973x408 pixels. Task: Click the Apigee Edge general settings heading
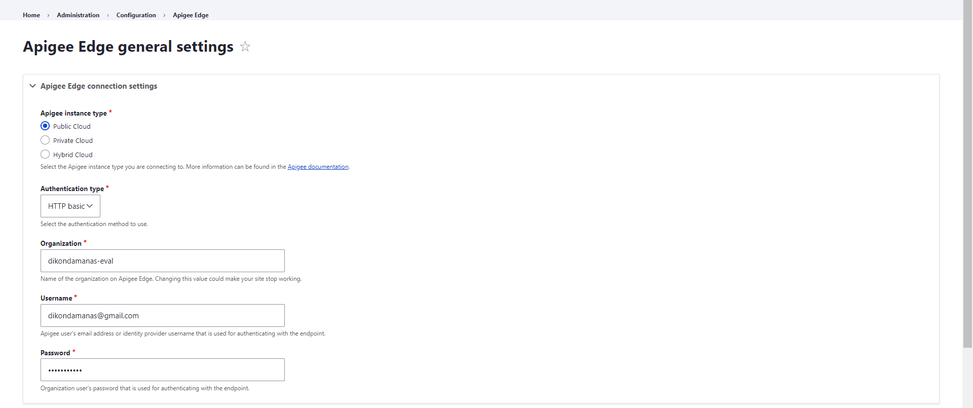[128, 47]
